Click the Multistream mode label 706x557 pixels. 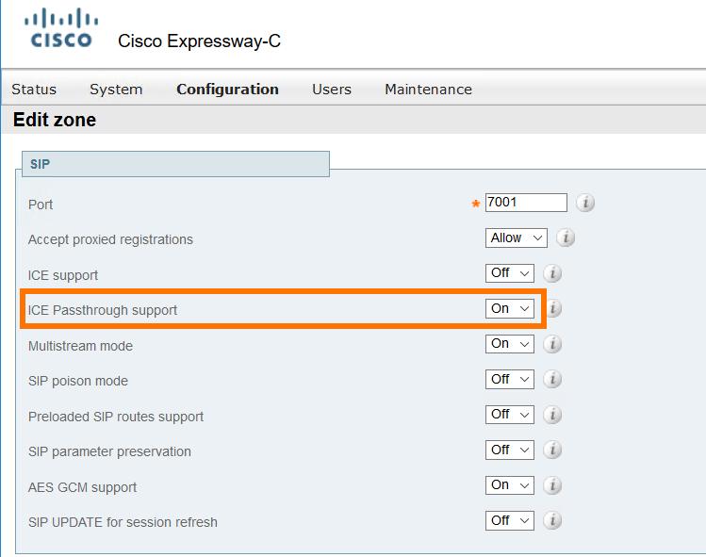[x=81, y=346]
